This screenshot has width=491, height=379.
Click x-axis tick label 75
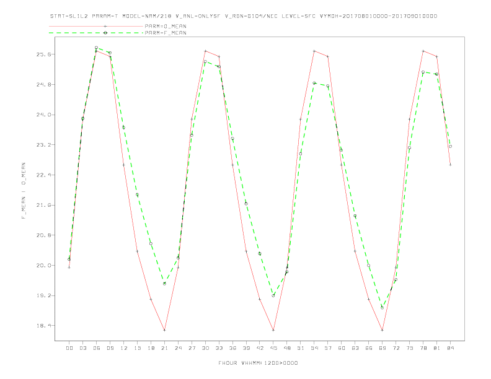click(x=410, y=348)
